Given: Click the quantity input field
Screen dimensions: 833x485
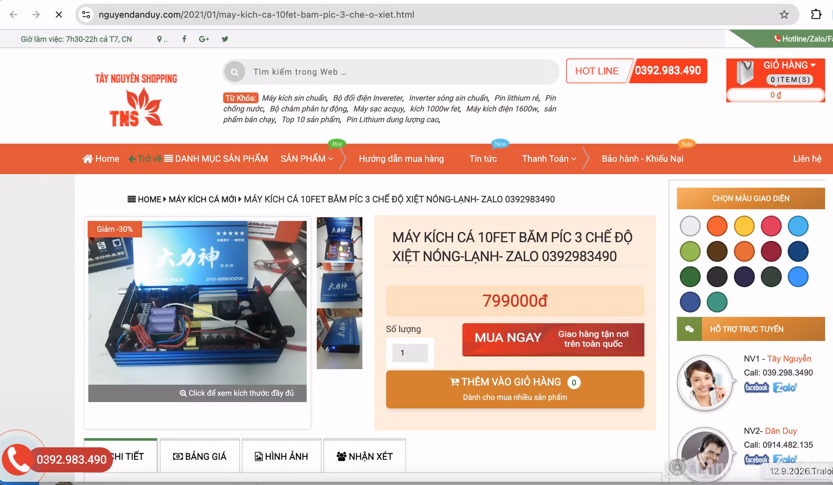Looking at the screenshot, I should pos(410,353).
